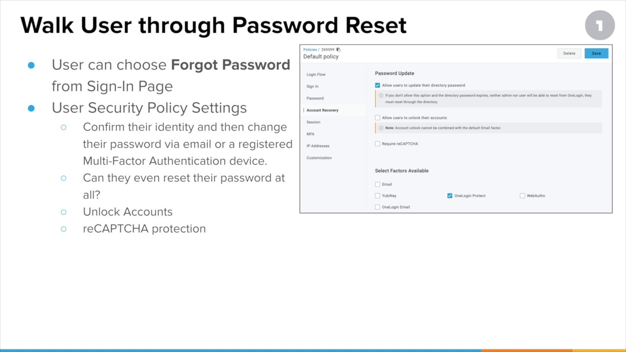Tick the Require reCAPTCHA checkbox
Screen dimensions: 626x352
pos(378,144)
